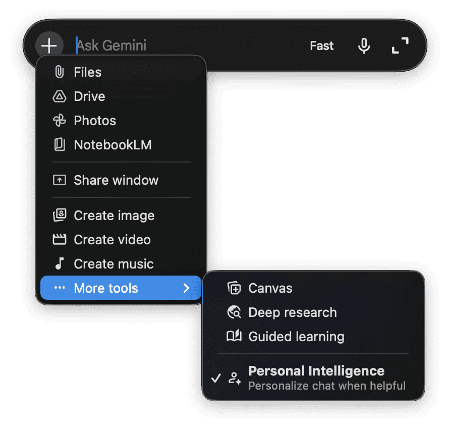The width and height of the screenshot is (450, 428).
Task: Click the Deep research icon
Action: pyautogui.click(x=234, y=312)
